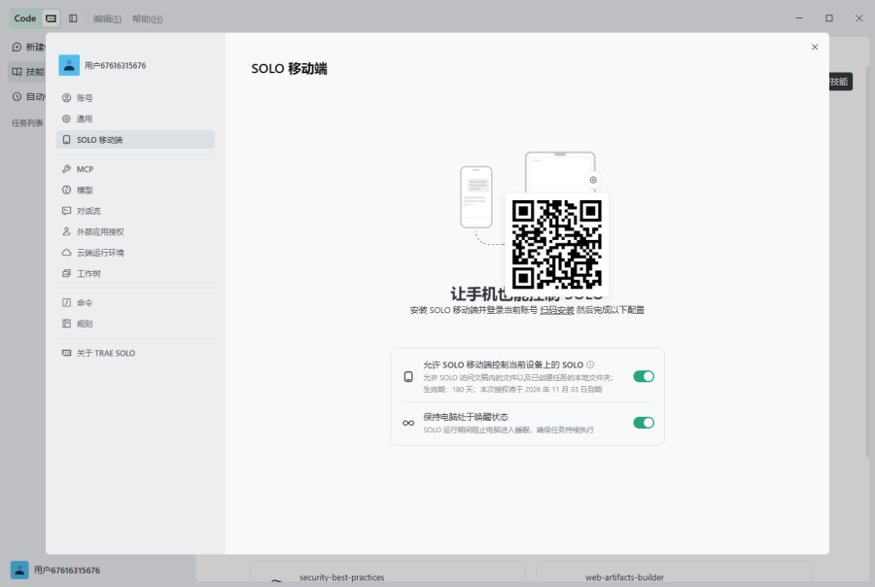The image size is (875, 587).
Task: Go to 对话流 settings
Action: (135, 211)
